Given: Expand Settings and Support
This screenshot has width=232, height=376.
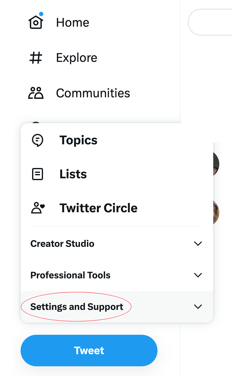Looking at the screenshot, I should point(76,307).
